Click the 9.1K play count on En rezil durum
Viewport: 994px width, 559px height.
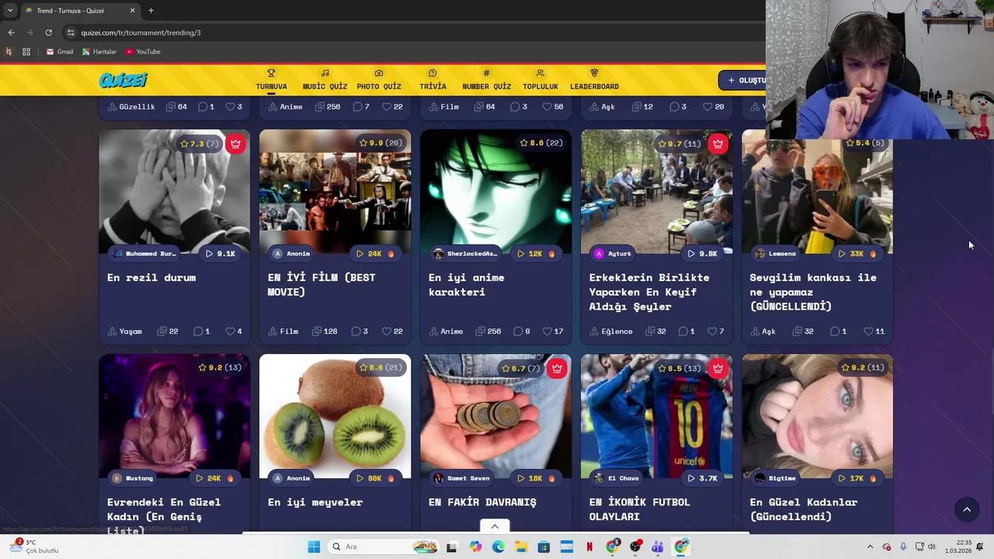[x=221, y=254]
